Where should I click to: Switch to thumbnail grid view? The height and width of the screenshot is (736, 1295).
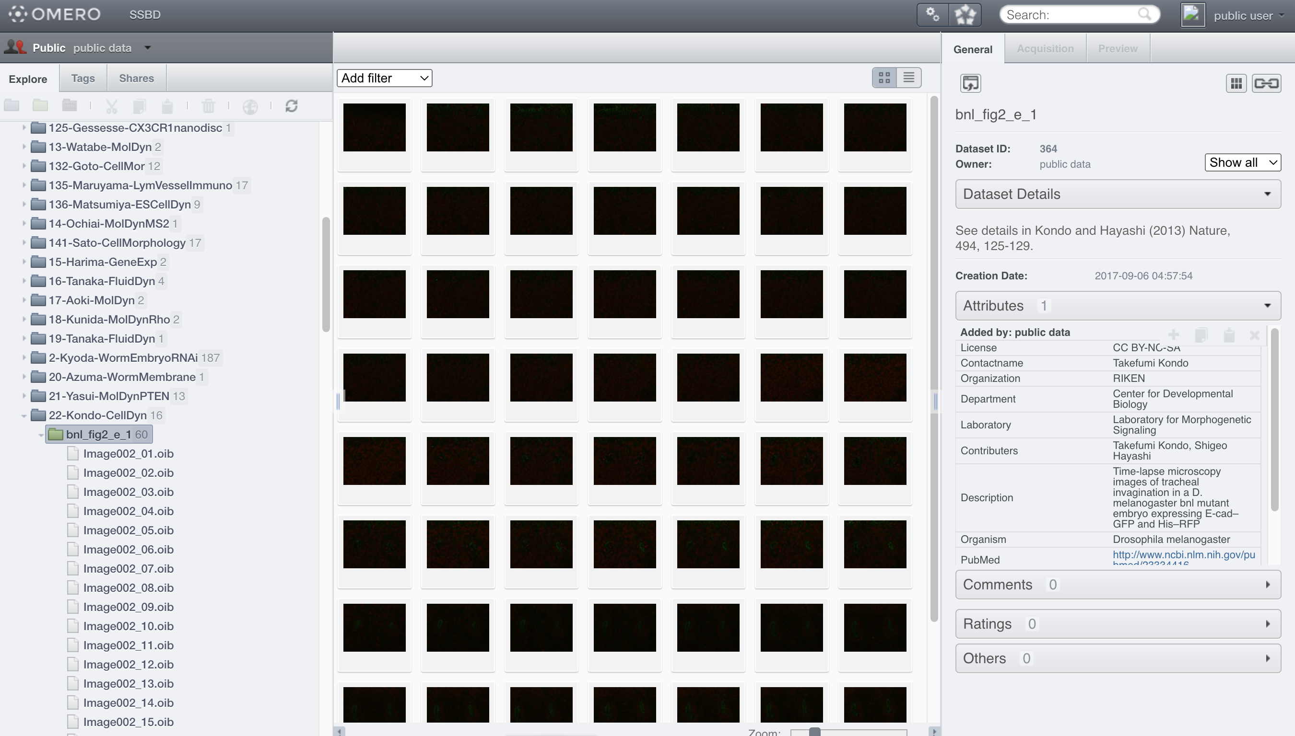pyautogui.click(x=884, y=78)
